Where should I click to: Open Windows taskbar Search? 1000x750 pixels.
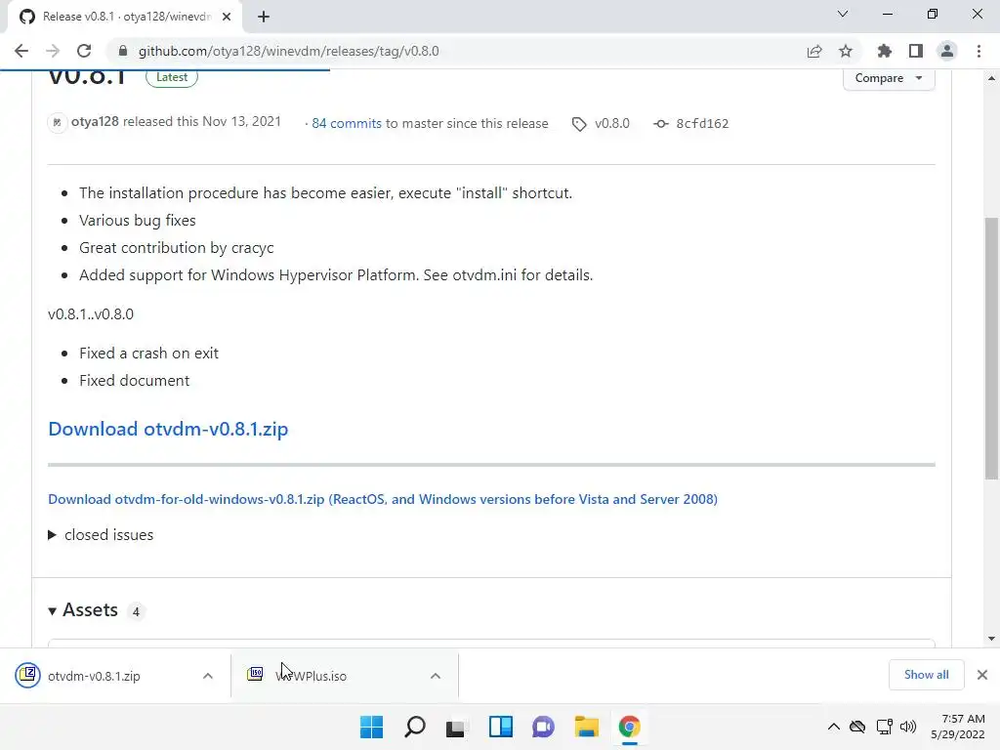coord(414,727)
